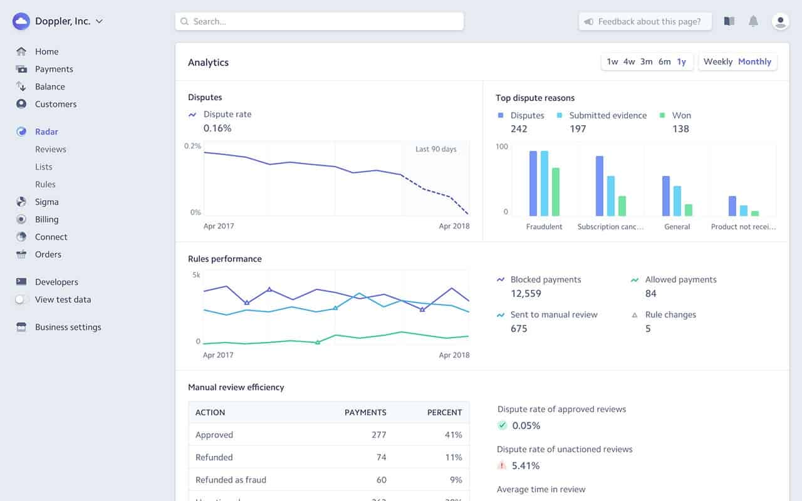This screenshot has width=802, height=501.
Task: Select the 6m time range option
Action: tap(665, 61)
